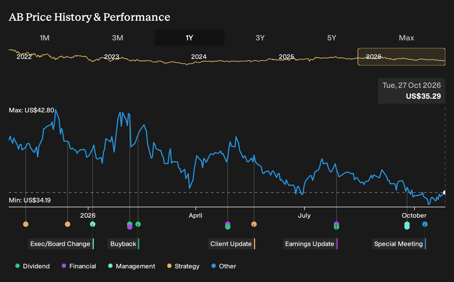The width and height of the screenshot is (454, 282).
Task: Click the purple Financial marker above Earnings Update
Action: click(337, 224)
